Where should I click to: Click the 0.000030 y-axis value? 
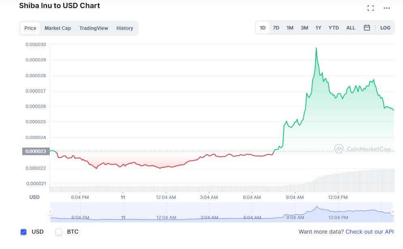click(x=36, y=44)
